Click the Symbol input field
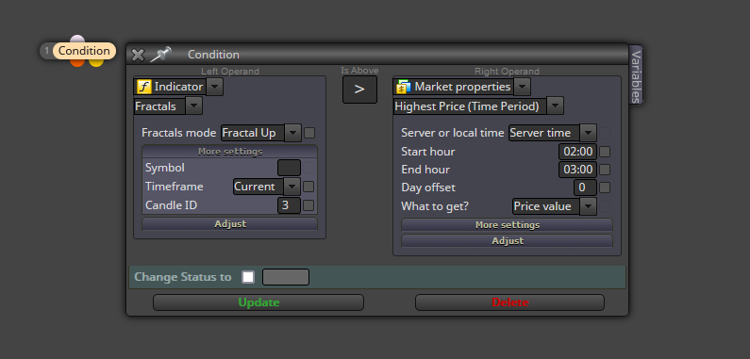 click(x=290, y=168)
